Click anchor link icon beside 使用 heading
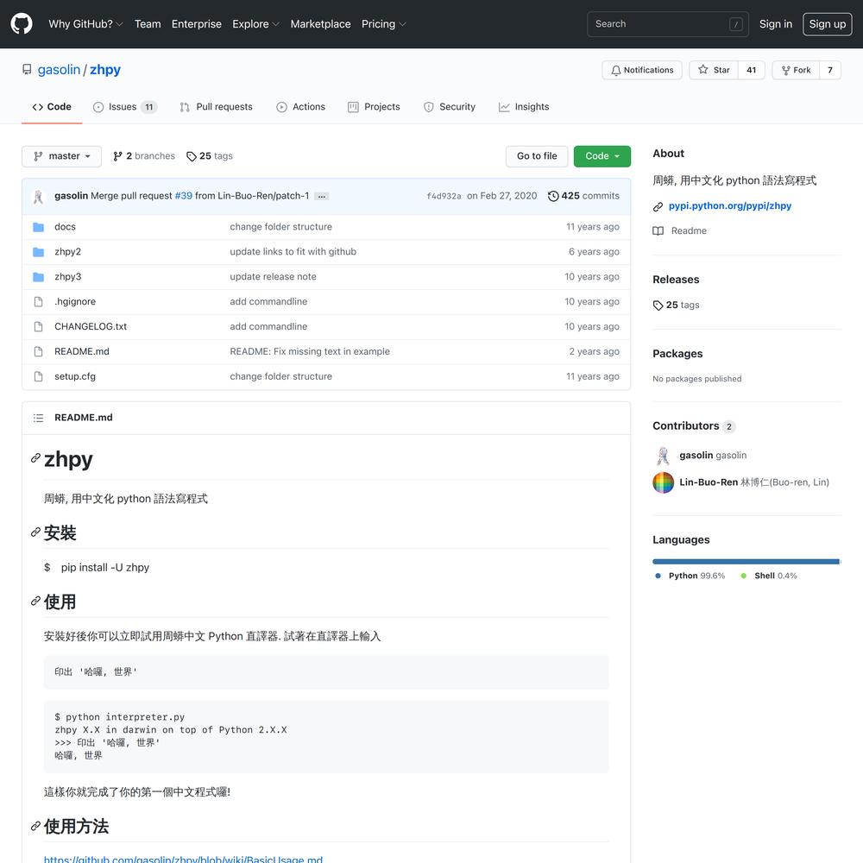Viewport: 863px width, 863px height. 35,601
